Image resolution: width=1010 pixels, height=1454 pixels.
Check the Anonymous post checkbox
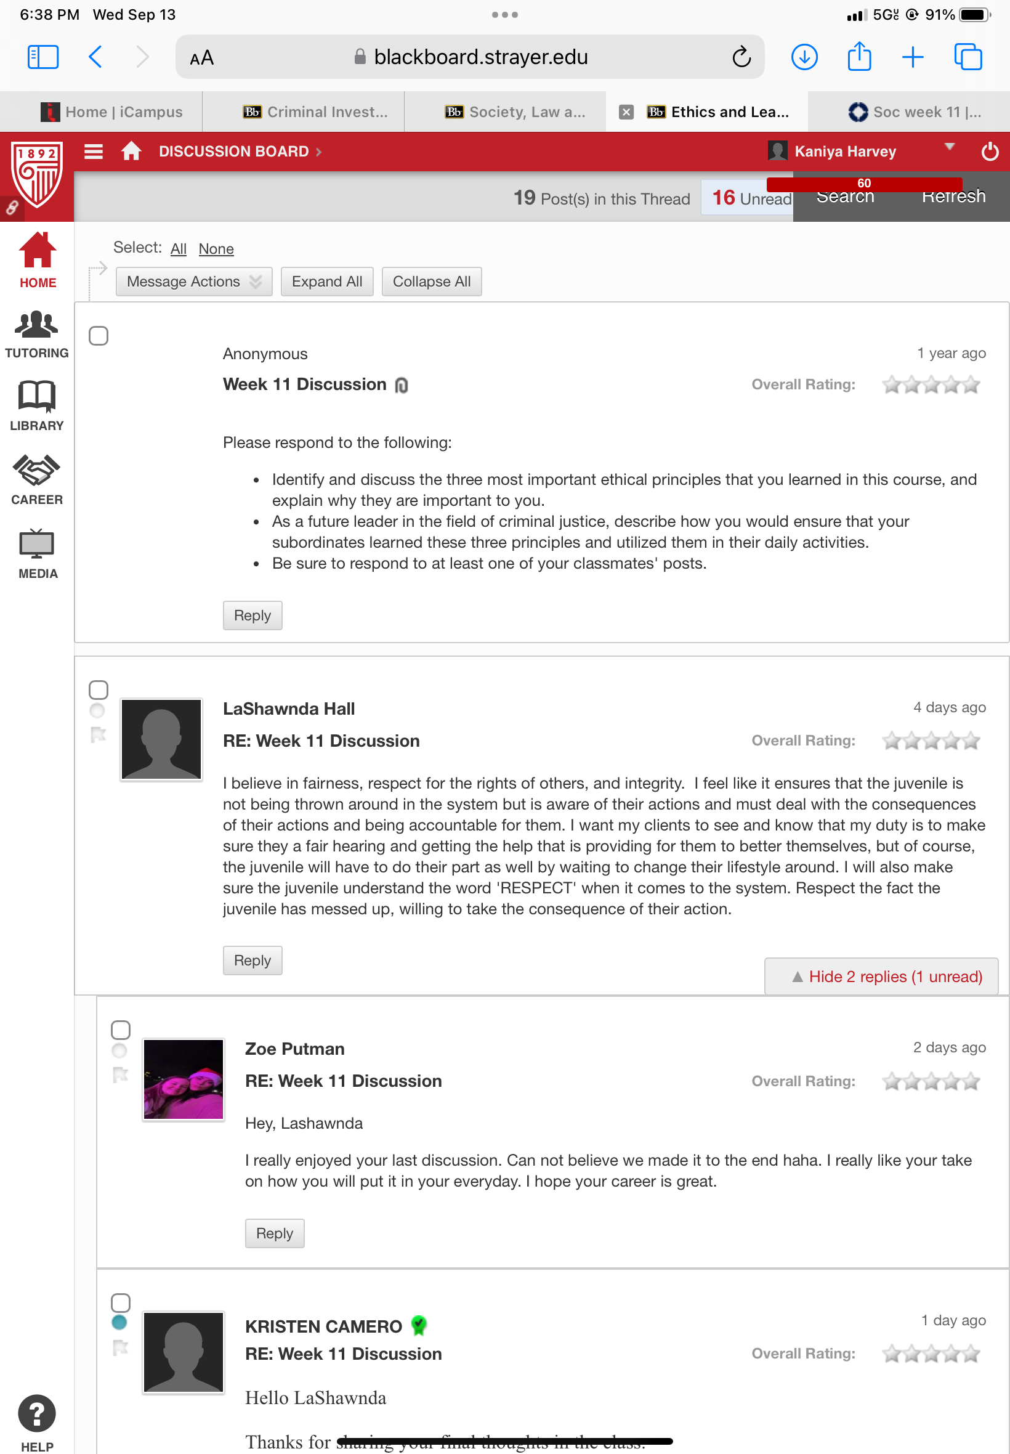(99, 336)
